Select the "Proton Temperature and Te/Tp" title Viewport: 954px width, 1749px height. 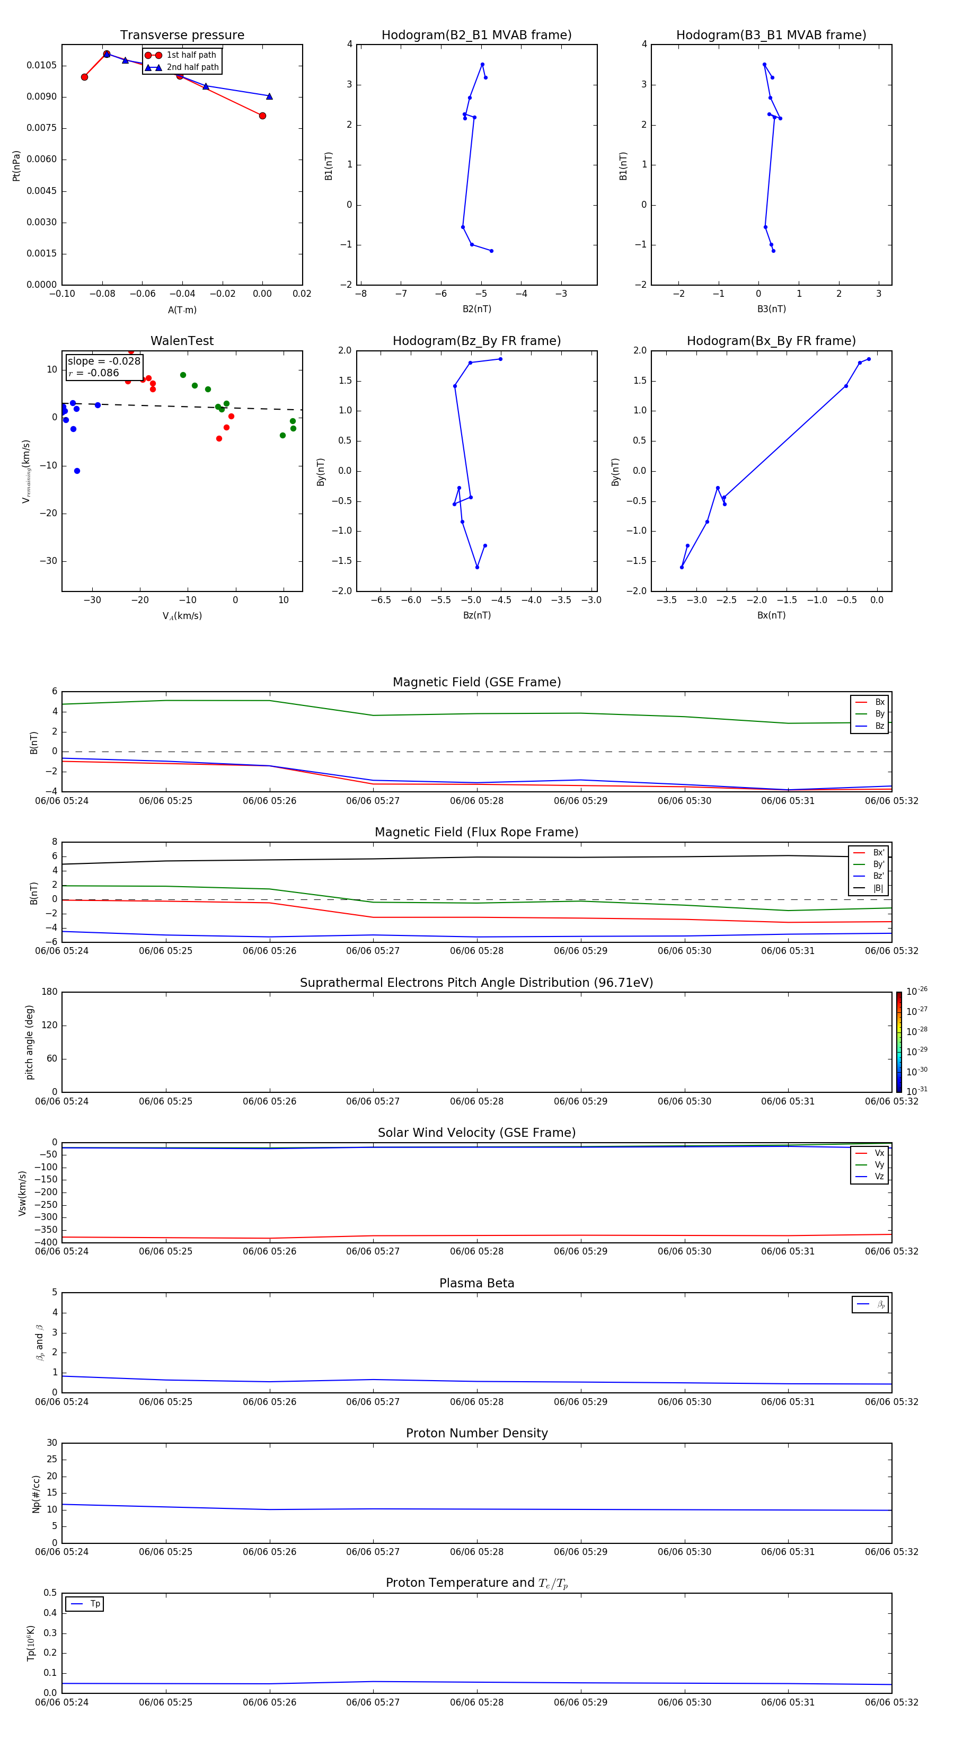coord(476,1583)
